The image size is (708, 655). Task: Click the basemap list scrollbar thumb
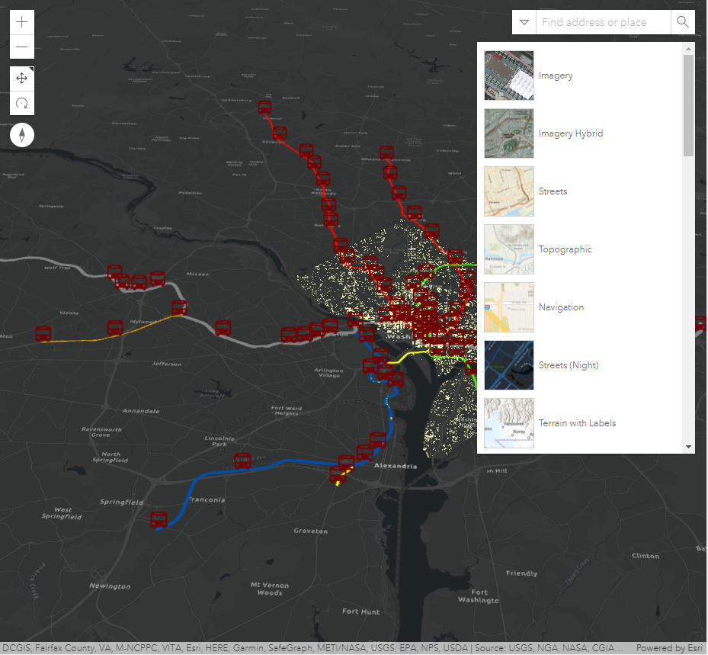(688, 105)
